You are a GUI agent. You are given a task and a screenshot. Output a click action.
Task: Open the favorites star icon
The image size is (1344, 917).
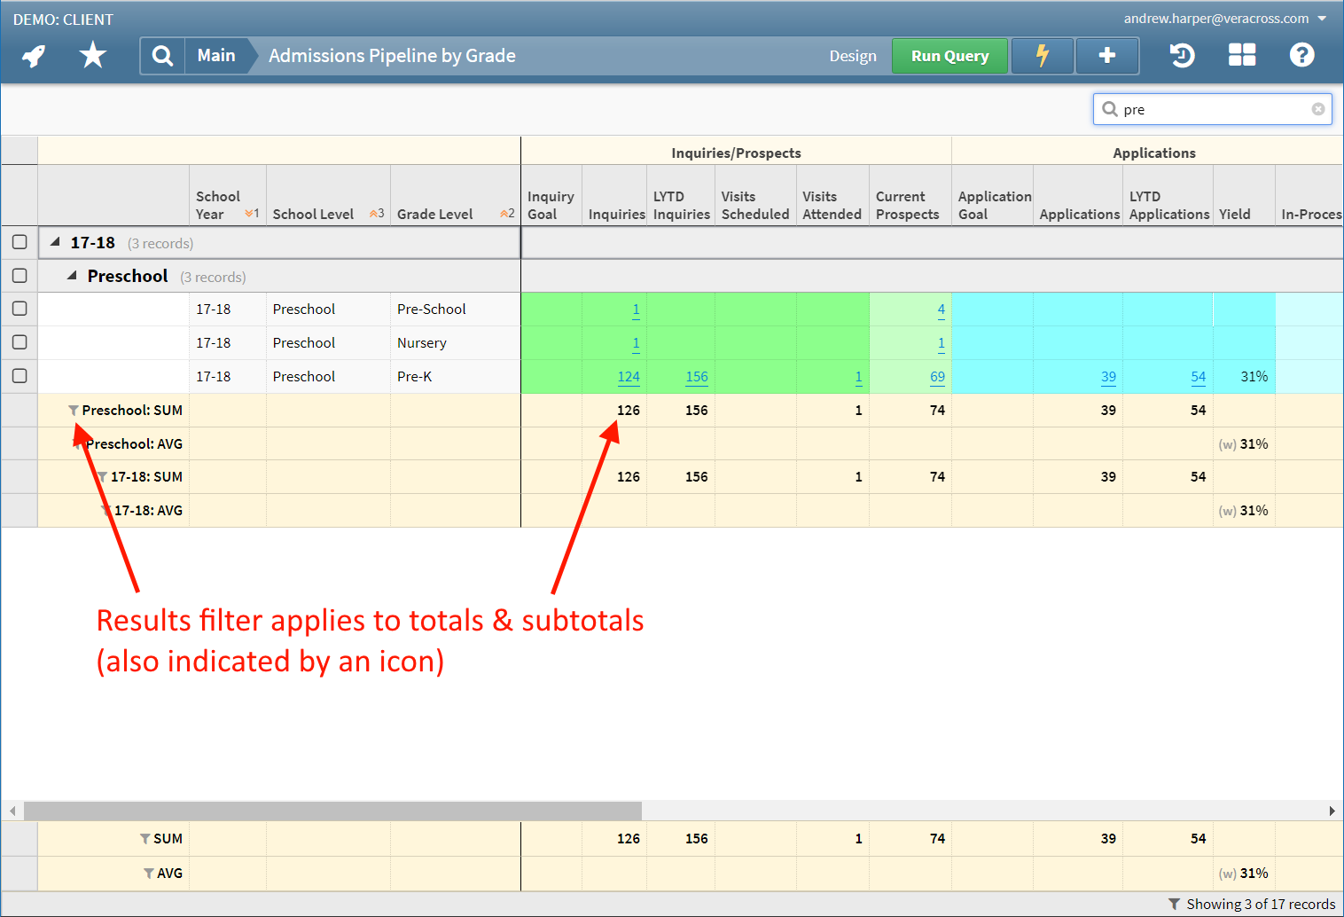[92, 55]
